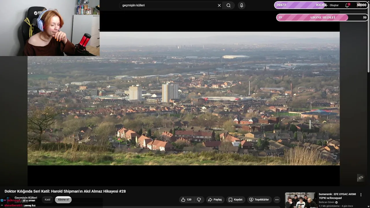
Task: Open the Geçmişin Külleri channel name
Action: (26, 198)
